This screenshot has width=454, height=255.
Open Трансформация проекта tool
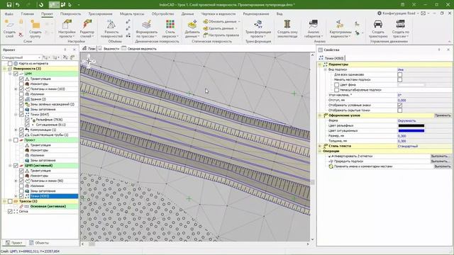(258, 28)
